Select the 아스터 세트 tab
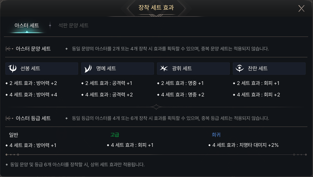Image resolution: width=313 pixels, height=177 pixels. 27,25
